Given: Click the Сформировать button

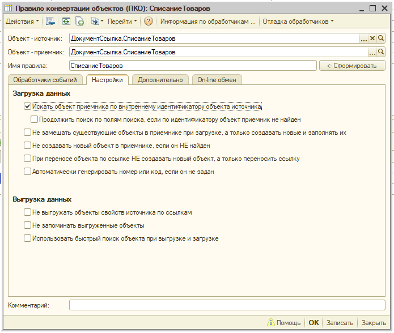Looking at the screenshot, I should click(352, 66).
